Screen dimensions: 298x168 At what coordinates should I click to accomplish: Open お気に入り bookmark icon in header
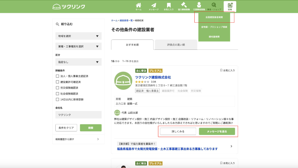[169, 7]
